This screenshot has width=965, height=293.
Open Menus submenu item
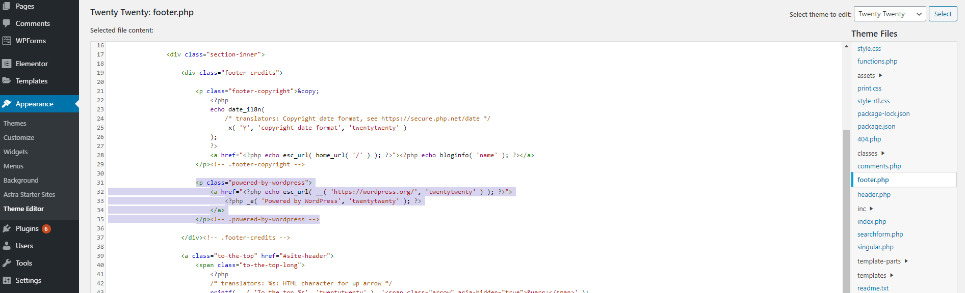(13, 166)
